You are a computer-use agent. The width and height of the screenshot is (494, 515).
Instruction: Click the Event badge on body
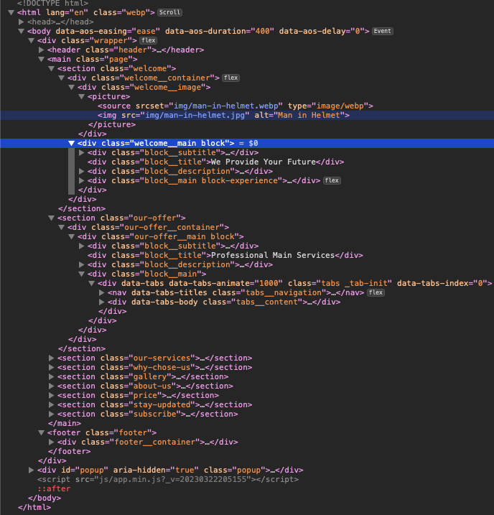tap(383, 31)
